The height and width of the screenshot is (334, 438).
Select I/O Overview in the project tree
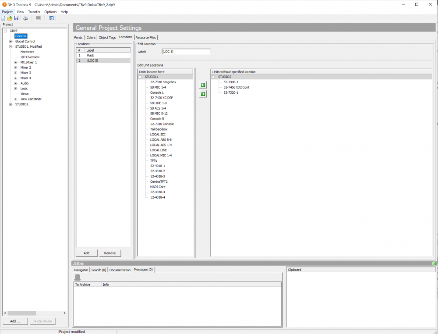(x=29, y=57)
